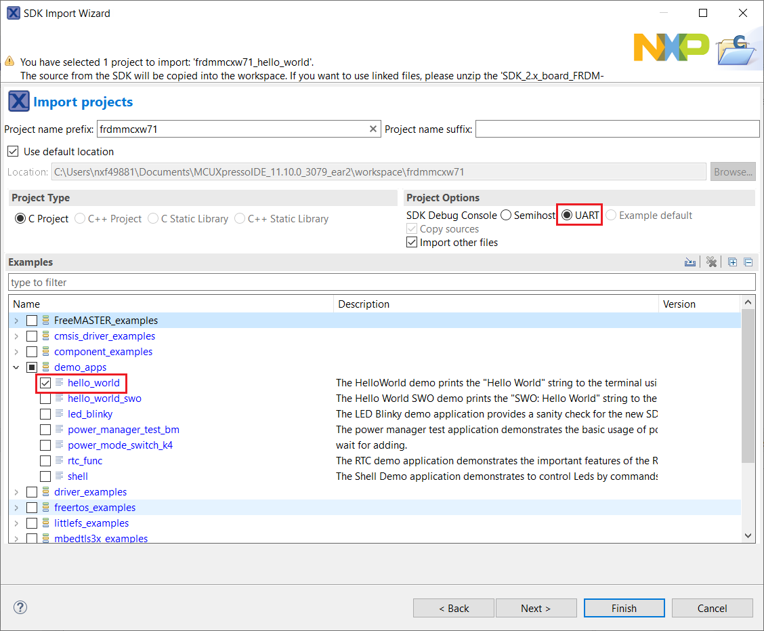Click the clear selection X icon in Examples

click(x=711, y=262)
